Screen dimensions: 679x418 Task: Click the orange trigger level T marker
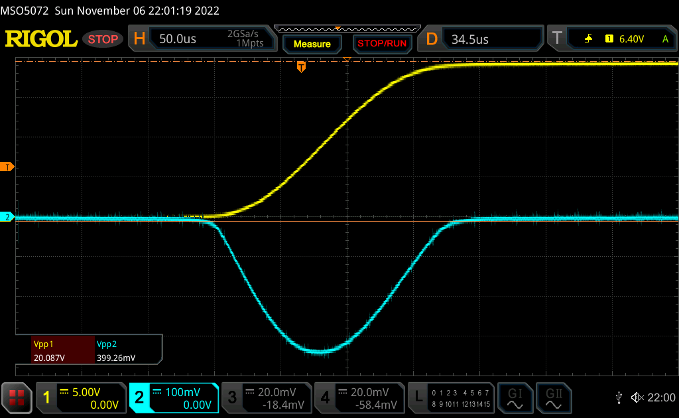pos(8,167)
